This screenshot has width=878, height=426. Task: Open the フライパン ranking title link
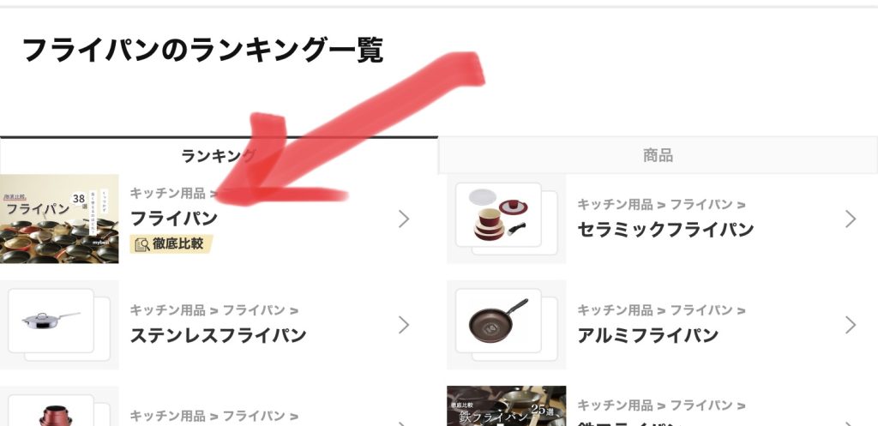click(x=173, y=219)
